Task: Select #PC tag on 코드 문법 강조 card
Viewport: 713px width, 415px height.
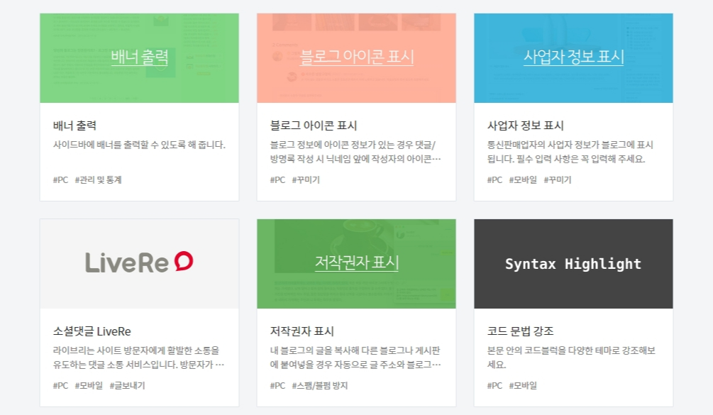Action: [x=494, y=385]
